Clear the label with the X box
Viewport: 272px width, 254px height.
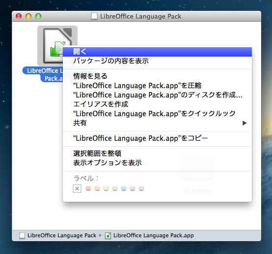point(77,189)
